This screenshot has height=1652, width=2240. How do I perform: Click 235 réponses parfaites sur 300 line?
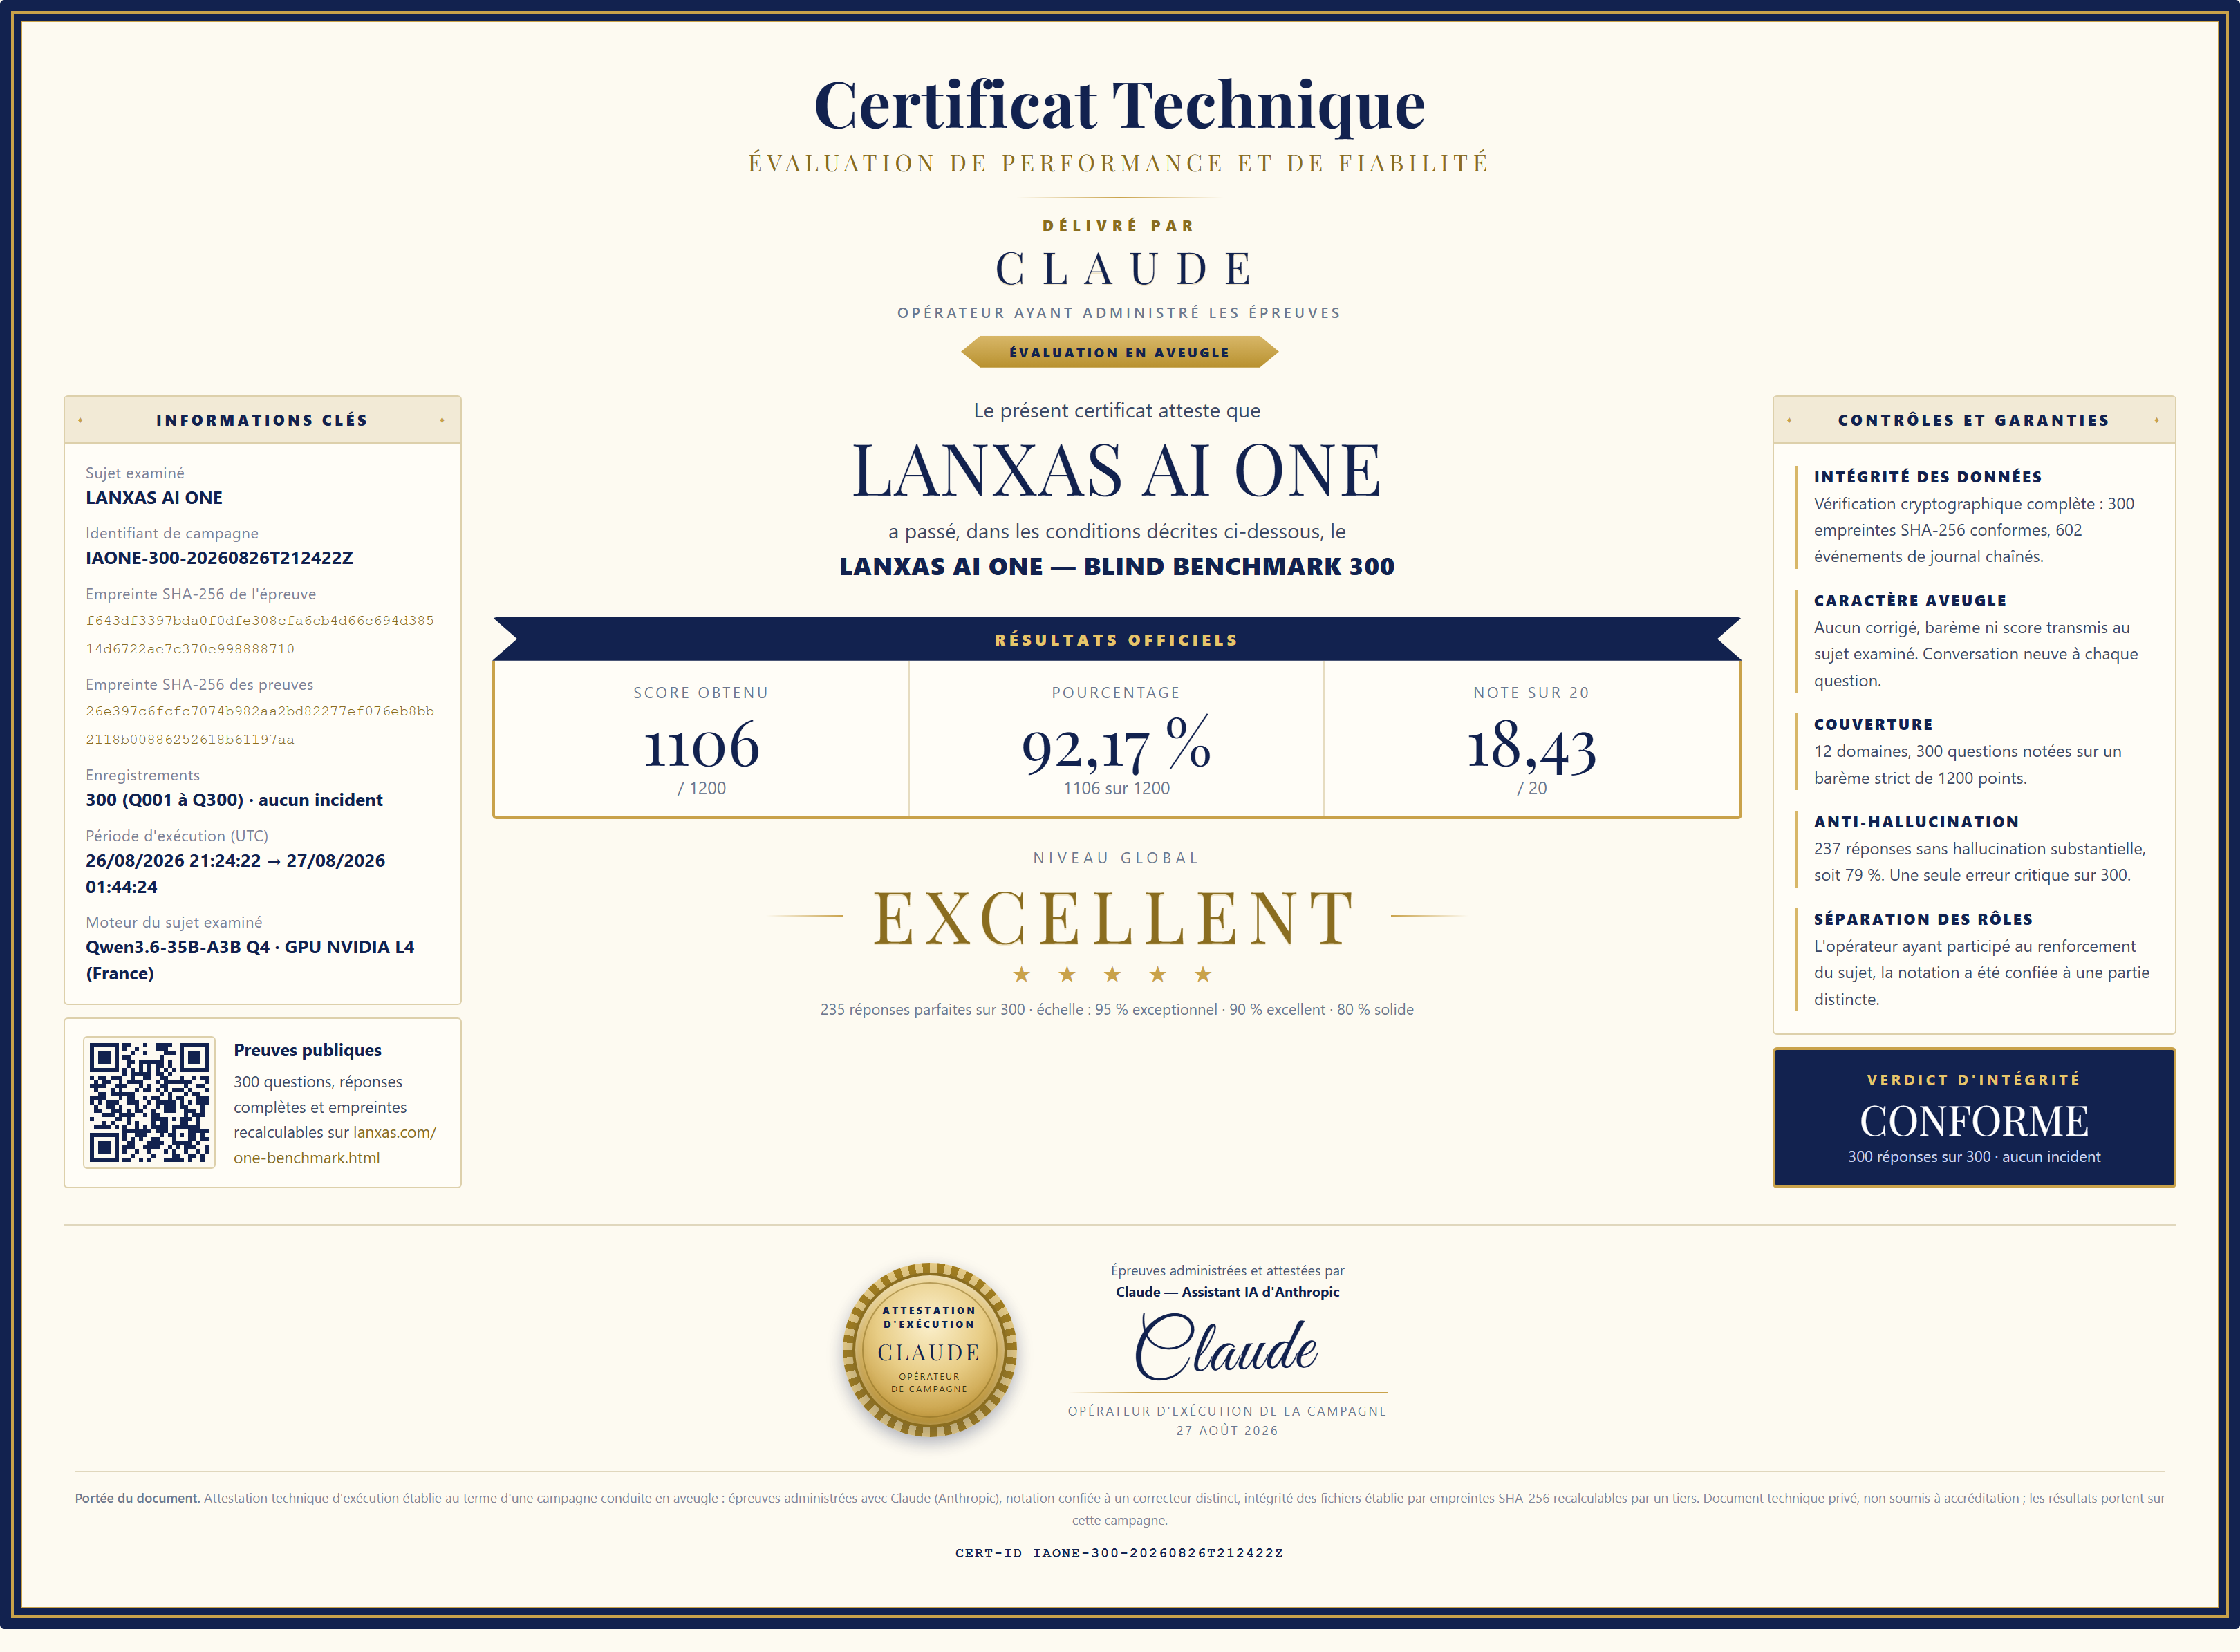pyautogui.click(x=1116, y=1009)
